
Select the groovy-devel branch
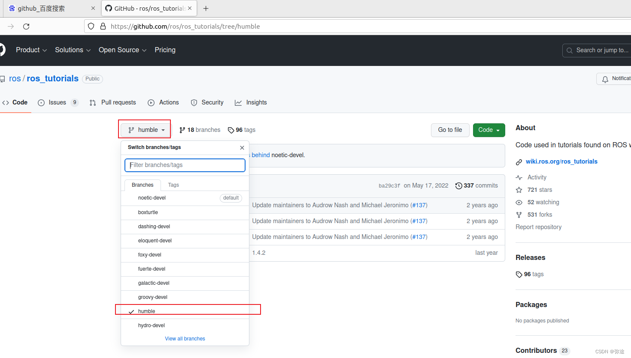185,297
